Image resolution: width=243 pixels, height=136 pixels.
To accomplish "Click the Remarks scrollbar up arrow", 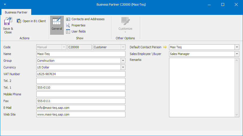I will point(237,60).
